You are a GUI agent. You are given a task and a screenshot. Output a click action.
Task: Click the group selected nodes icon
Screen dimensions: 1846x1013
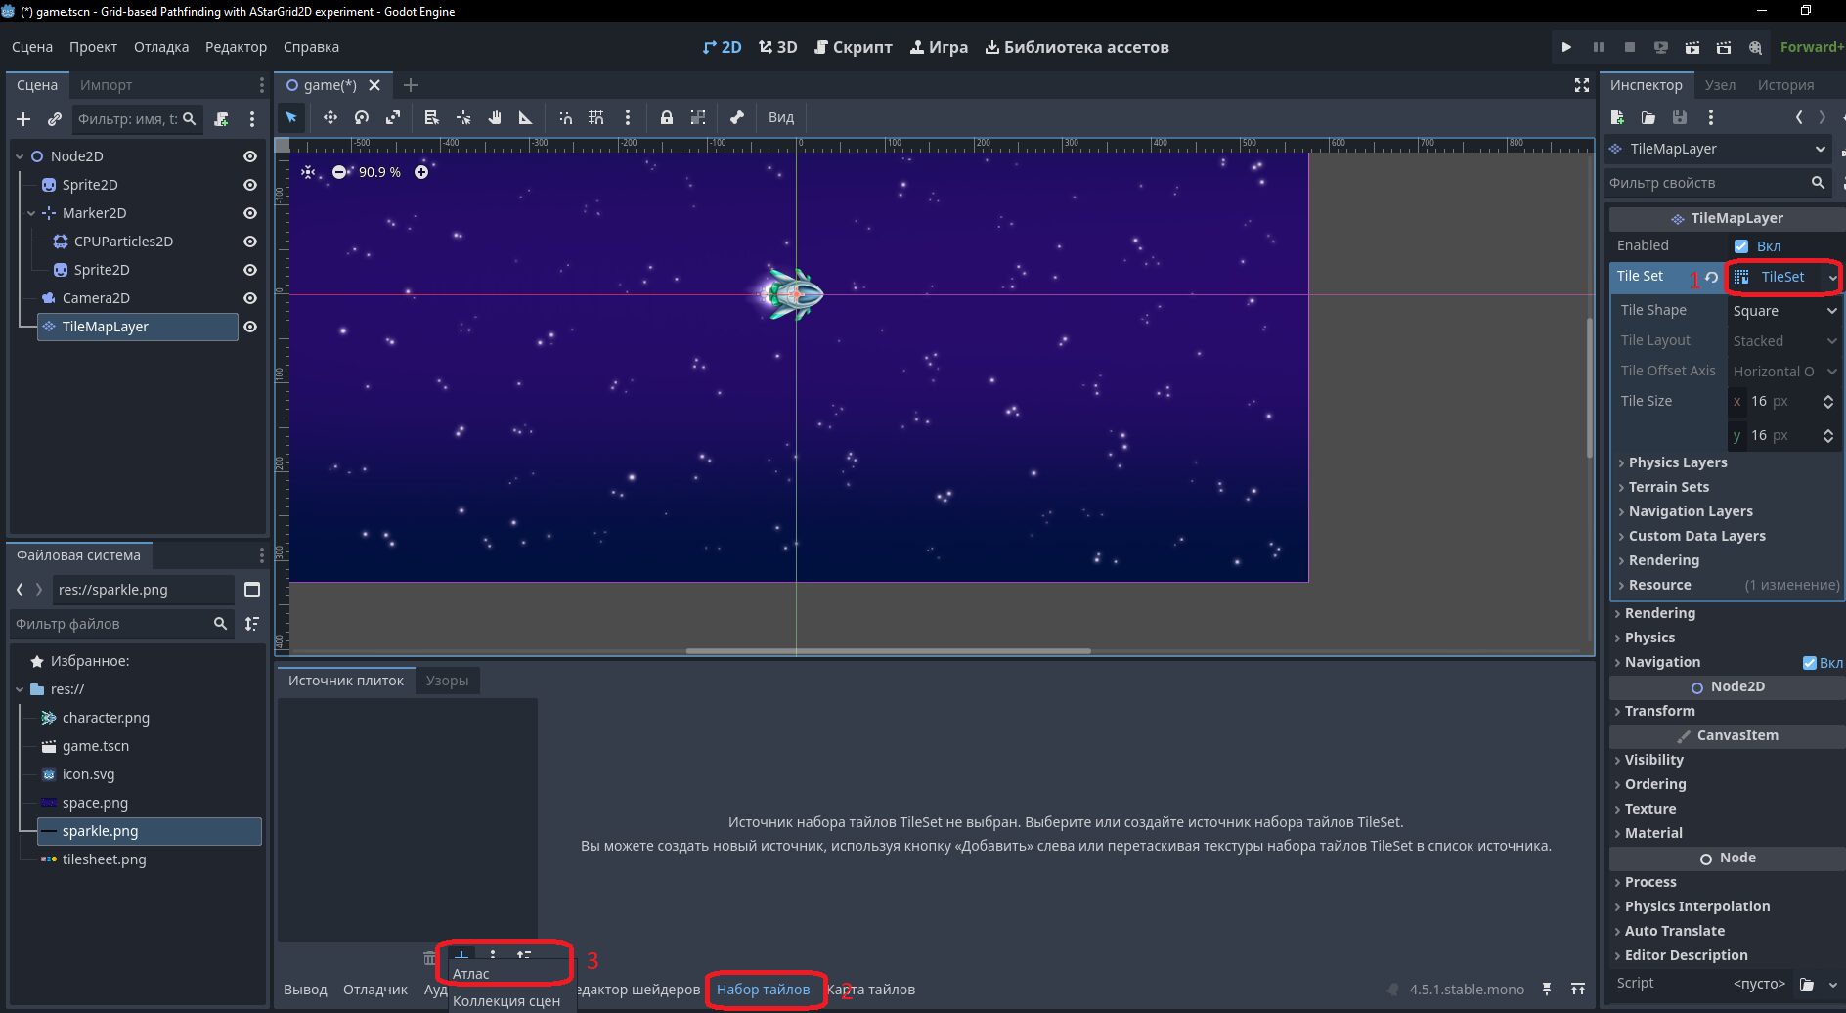(698, 117)
